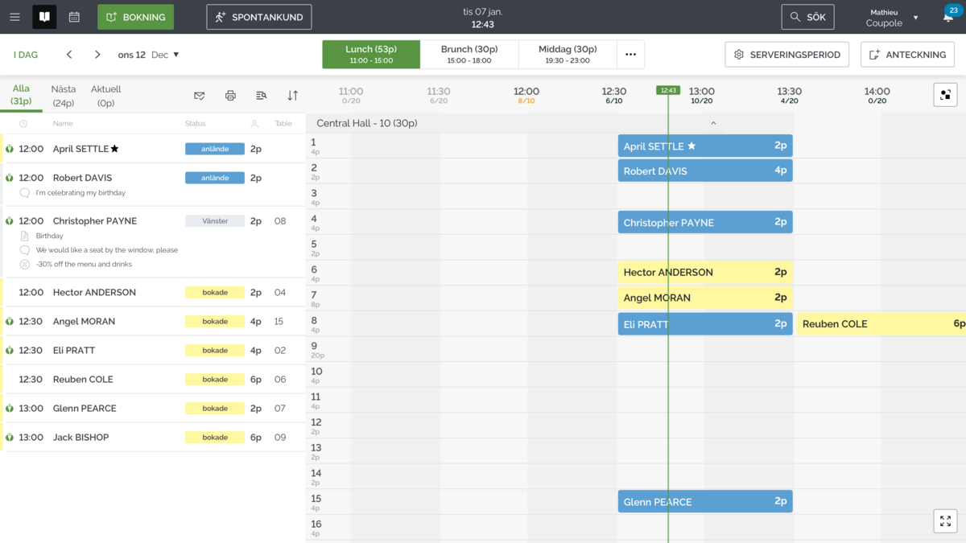Open Hector ANDERSON yellow booking block
The width and height of the screenshot is (966, 543).
(x=705, y=272)
